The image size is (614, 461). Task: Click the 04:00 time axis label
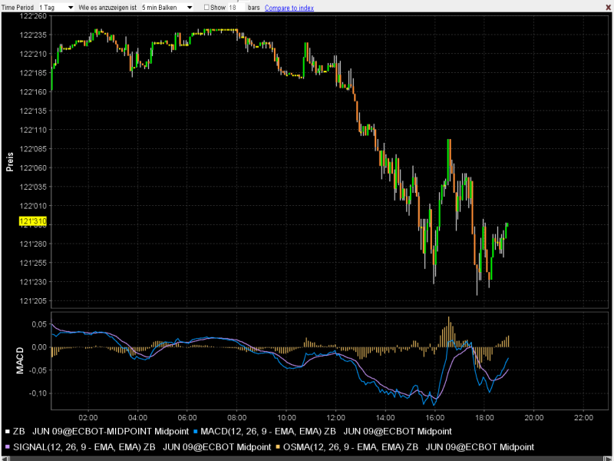pyautogui.click(x=137, y=418)
